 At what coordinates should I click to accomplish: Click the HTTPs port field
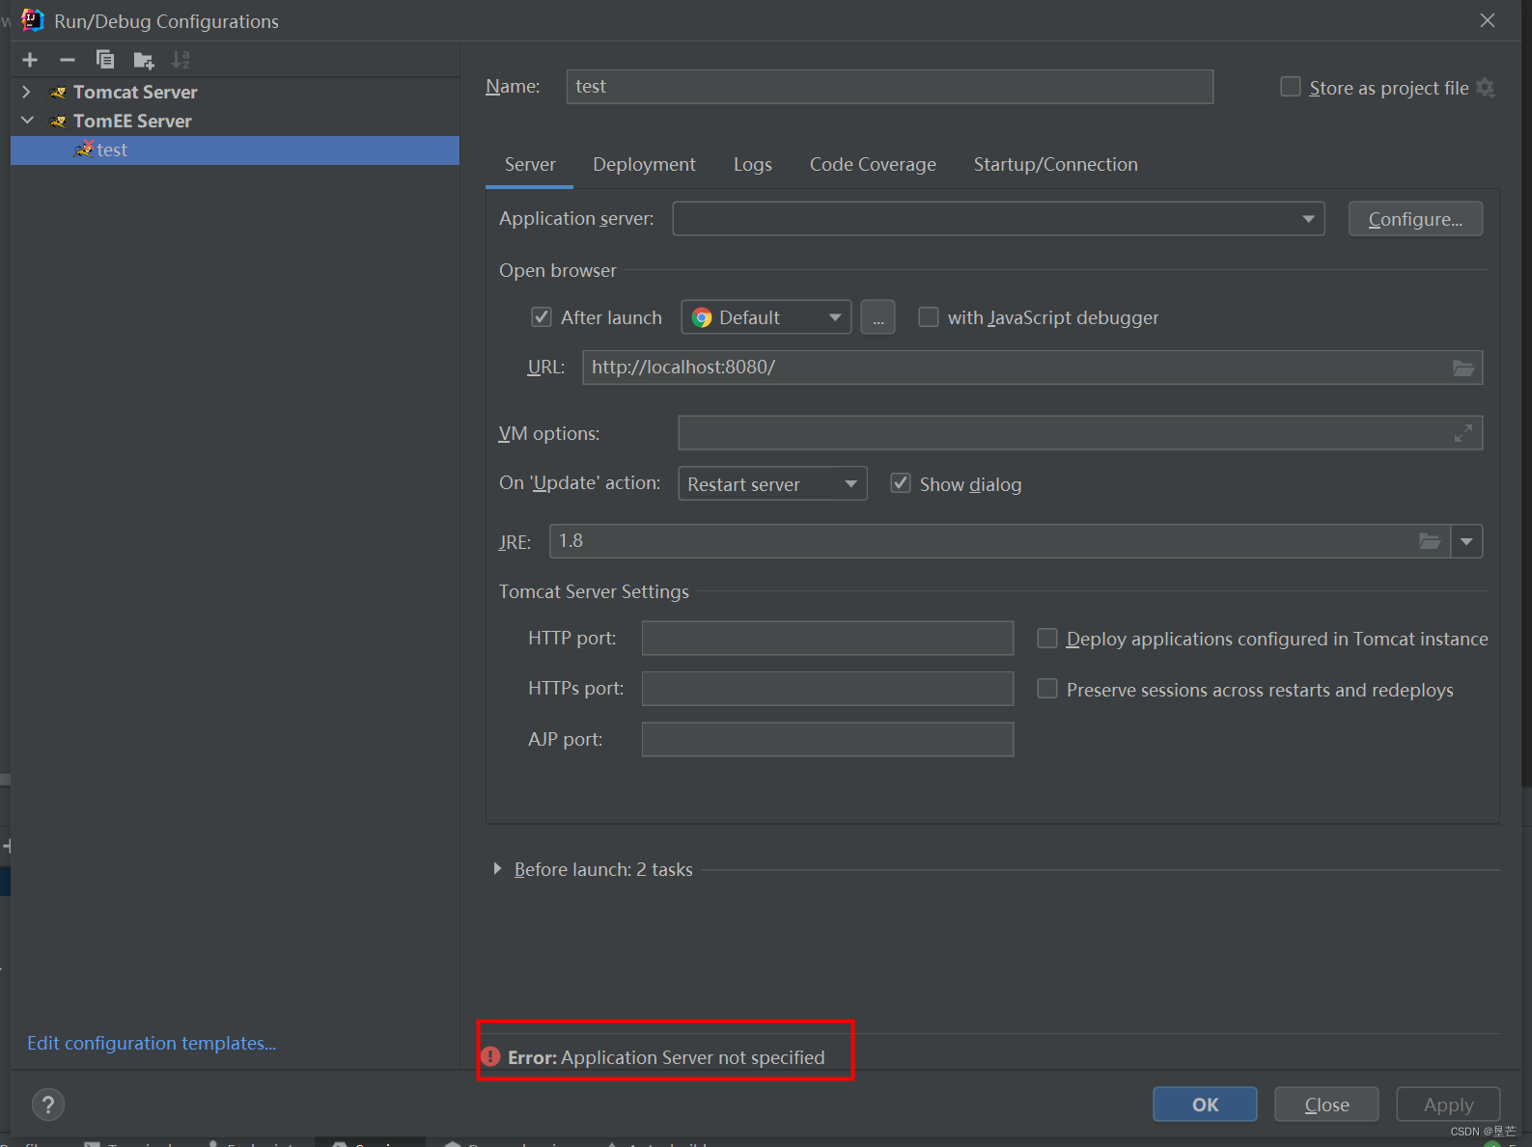point(827,689)
